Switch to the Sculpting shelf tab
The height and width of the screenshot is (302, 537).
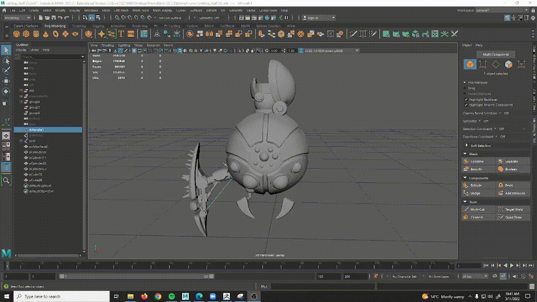[79, 26]
